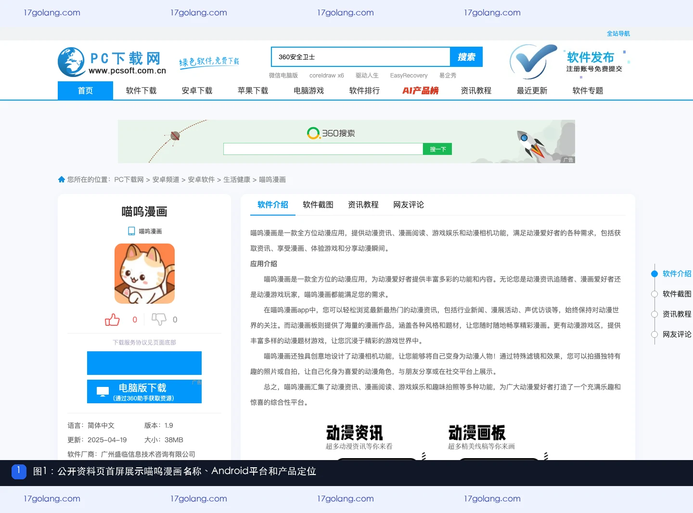Click the 微信电脑版 hot search link
693x513 pixels.
tap(283, 76)
